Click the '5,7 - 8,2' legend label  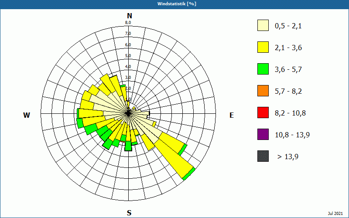coord(288,92)
